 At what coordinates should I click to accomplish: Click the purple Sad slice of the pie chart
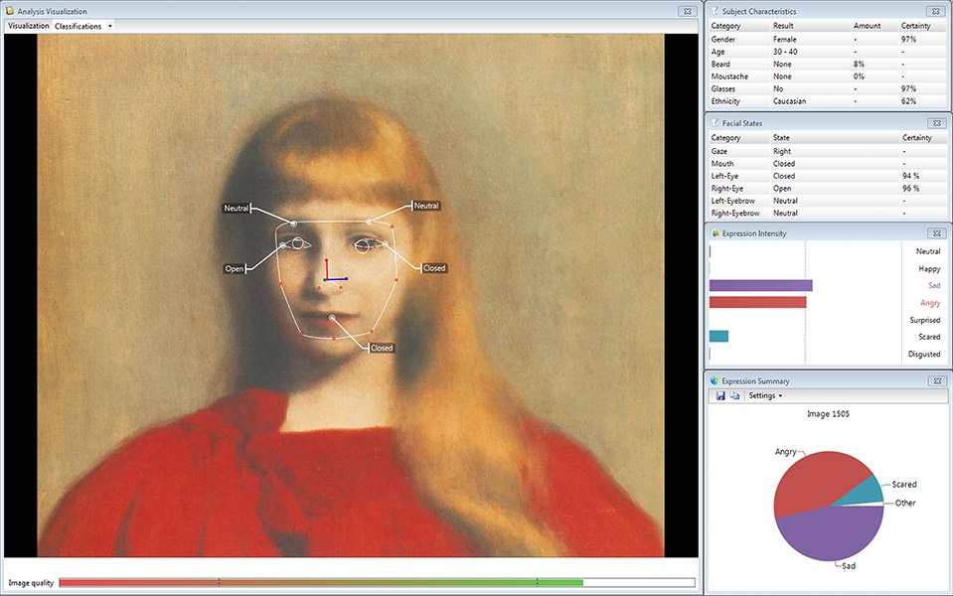coord(830,532)
